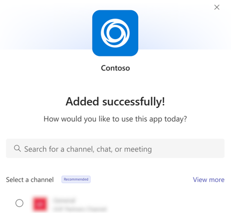Close the Added successfully dialog

217,7
